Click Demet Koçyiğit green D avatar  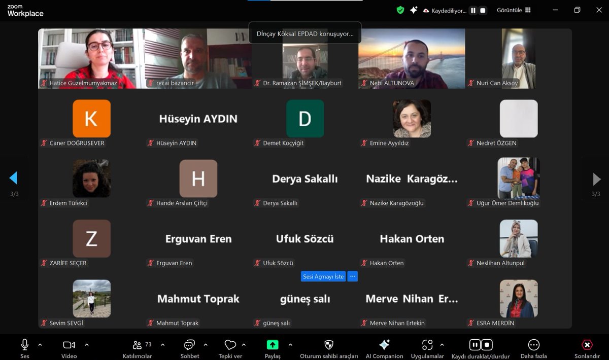[305, 119]
